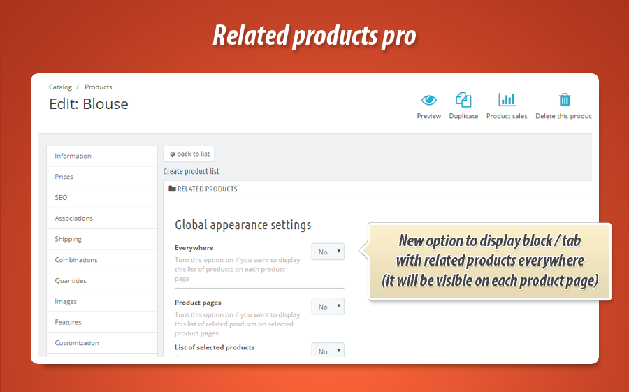The width and height of the screenshot is (629, 392).
Task: Click the Products breadcrumb link
Action: click(x=99, y=87)
